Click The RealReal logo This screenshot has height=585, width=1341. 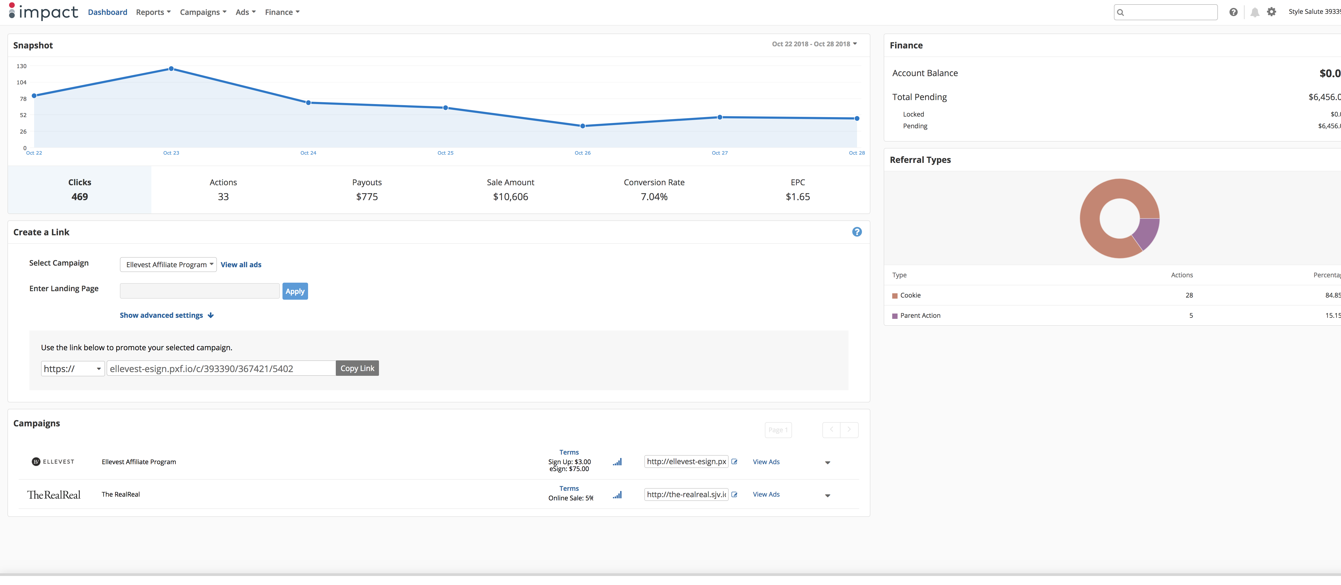[54, 495]
